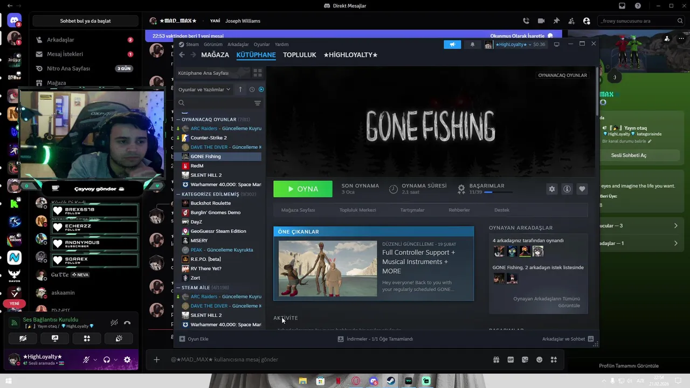Viewport: 690px width, 388px height.
Task: Open Steam notifications bell
Action: pyautogui.click(x=472, y=44)
